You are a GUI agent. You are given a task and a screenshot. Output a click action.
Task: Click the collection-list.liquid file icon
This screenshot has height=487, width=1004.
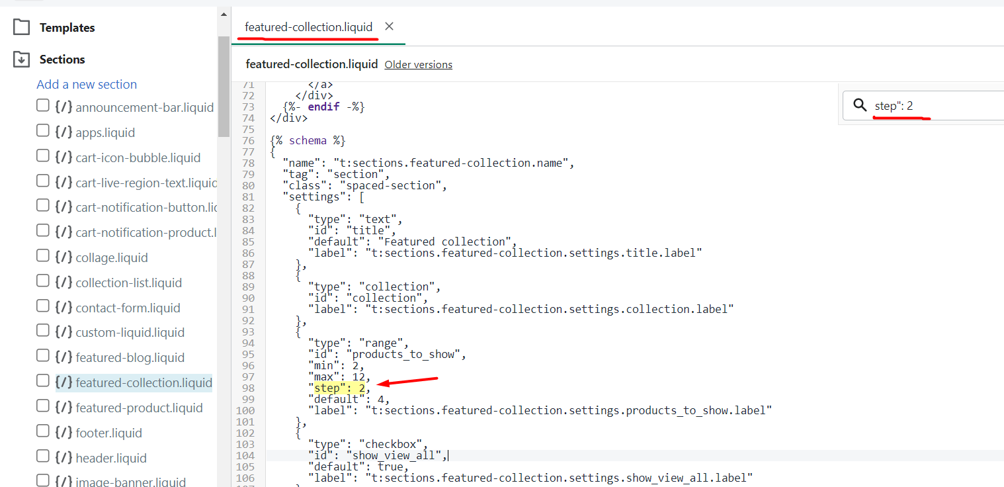tap(63, 283)
